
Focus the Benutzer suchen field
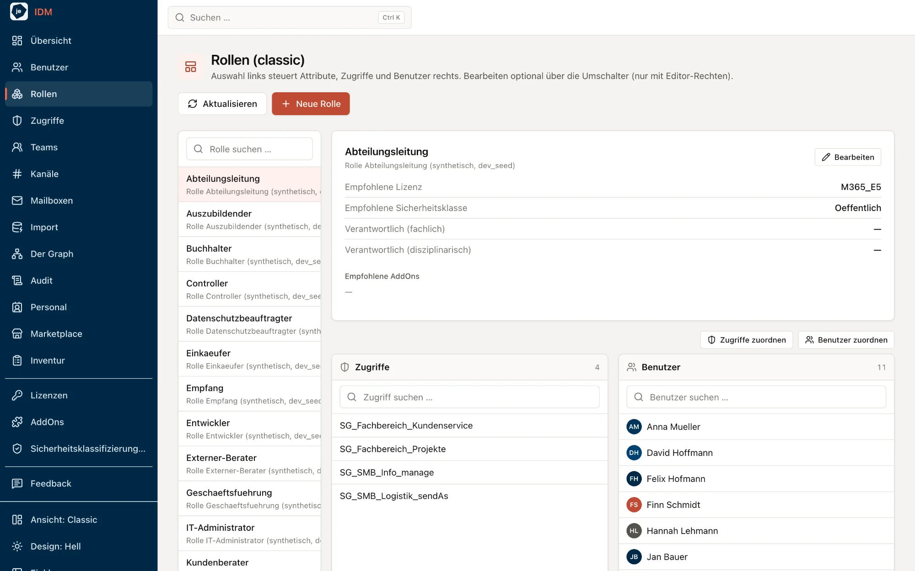pyautogui.click(x=756, y=397)
